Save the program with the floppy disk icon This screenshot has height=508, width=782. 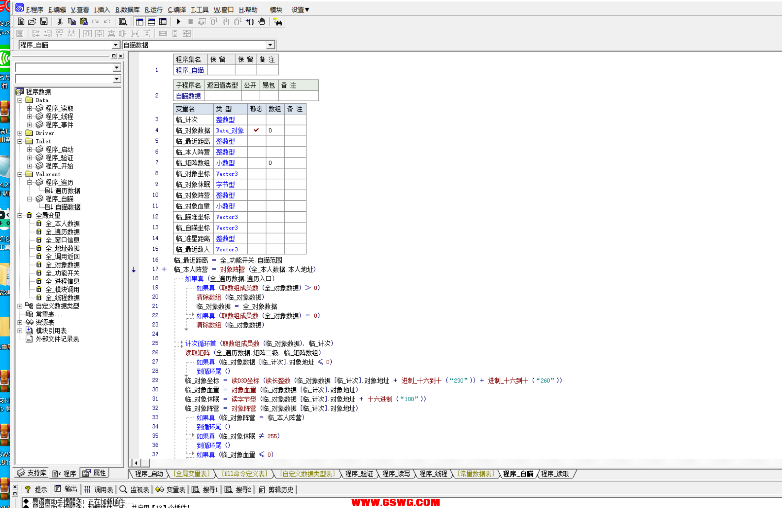[44, 22]
